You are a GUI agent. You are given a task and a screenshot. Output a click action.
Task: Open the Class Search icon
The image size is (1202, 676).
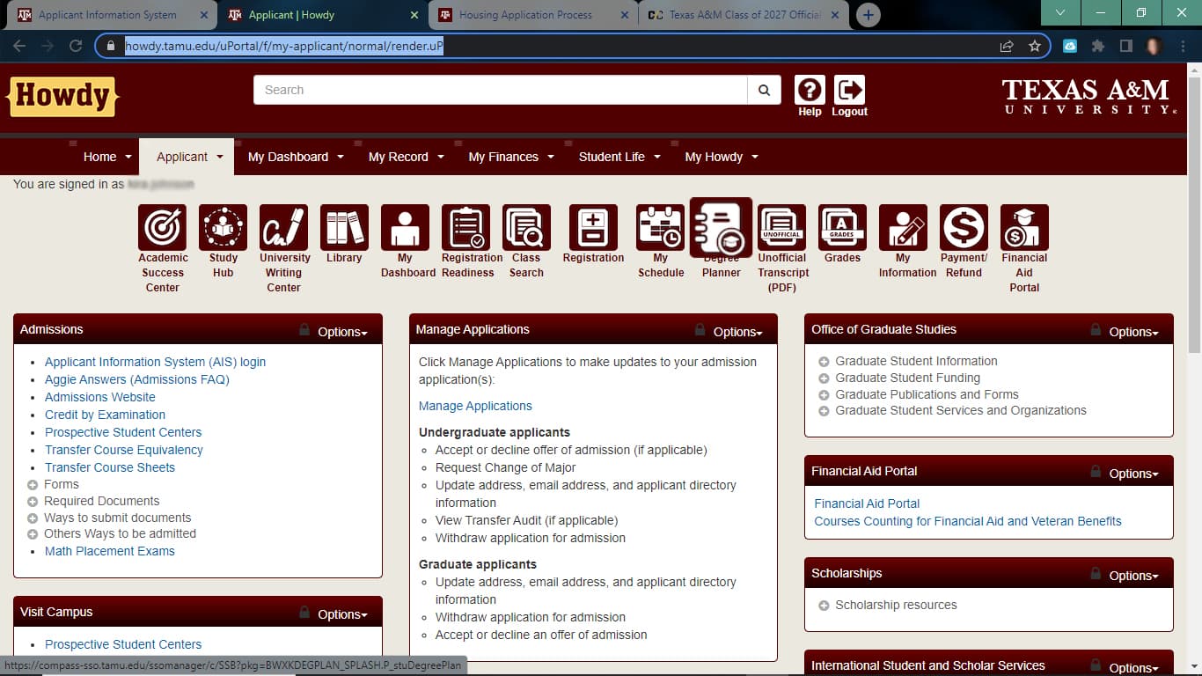(526, 228)
